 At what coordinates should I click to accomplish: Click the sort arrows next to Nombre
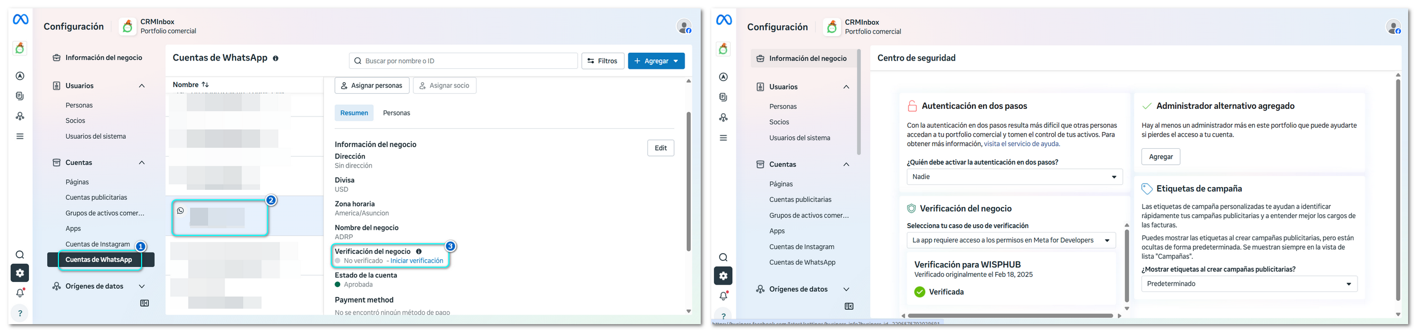tap(206, 84)
